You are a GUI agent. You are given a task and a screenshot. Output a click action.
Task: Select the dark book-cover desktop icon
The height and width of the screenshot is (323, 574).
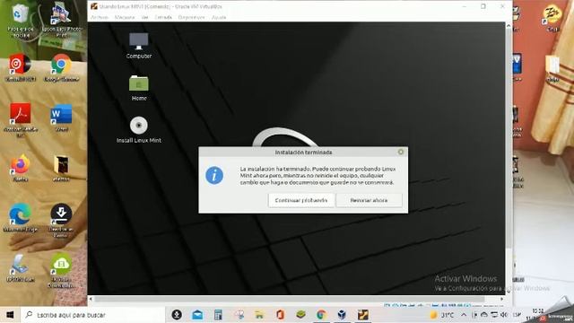click(x=61, y=169)
